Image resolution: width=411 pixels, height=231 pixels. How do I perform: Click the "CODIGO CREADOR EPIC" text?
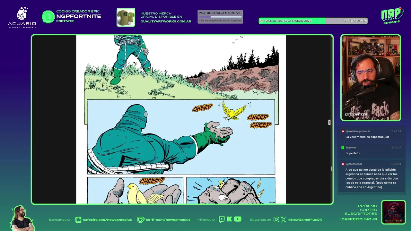click(78, 12)
